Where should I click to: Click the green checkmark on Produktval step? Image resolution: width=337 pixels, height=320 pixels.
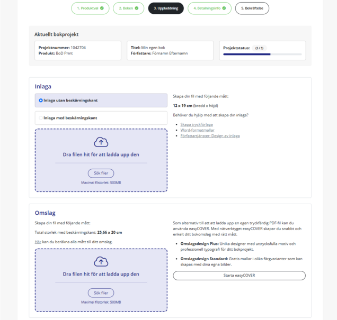coord(102,8)
